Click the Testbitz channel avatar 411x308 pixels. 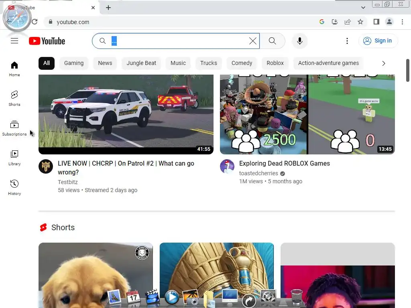click(46, 166)
